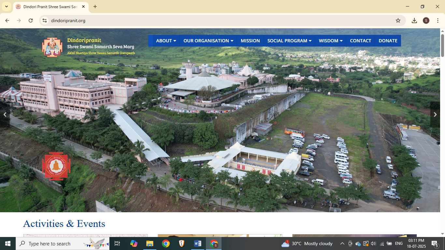Expand the ABOUT dropdown menu
The height and width of the screenshot is (250, 445).
166,41
